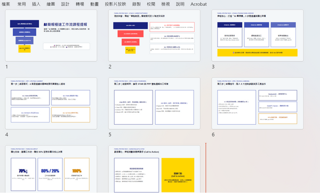This screenshot has width=320, height=193.
Task: Select slide 7 showing 70% and 100%
Action: (x=51, y=169)
